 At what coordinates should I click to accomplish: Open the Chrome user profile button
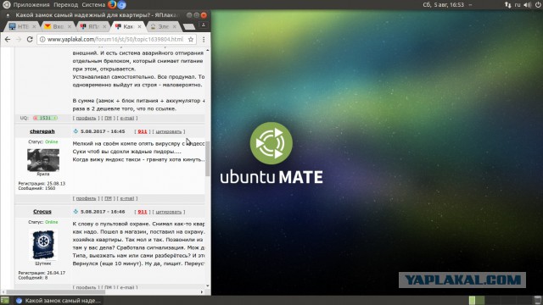click(x=204, y=25)
